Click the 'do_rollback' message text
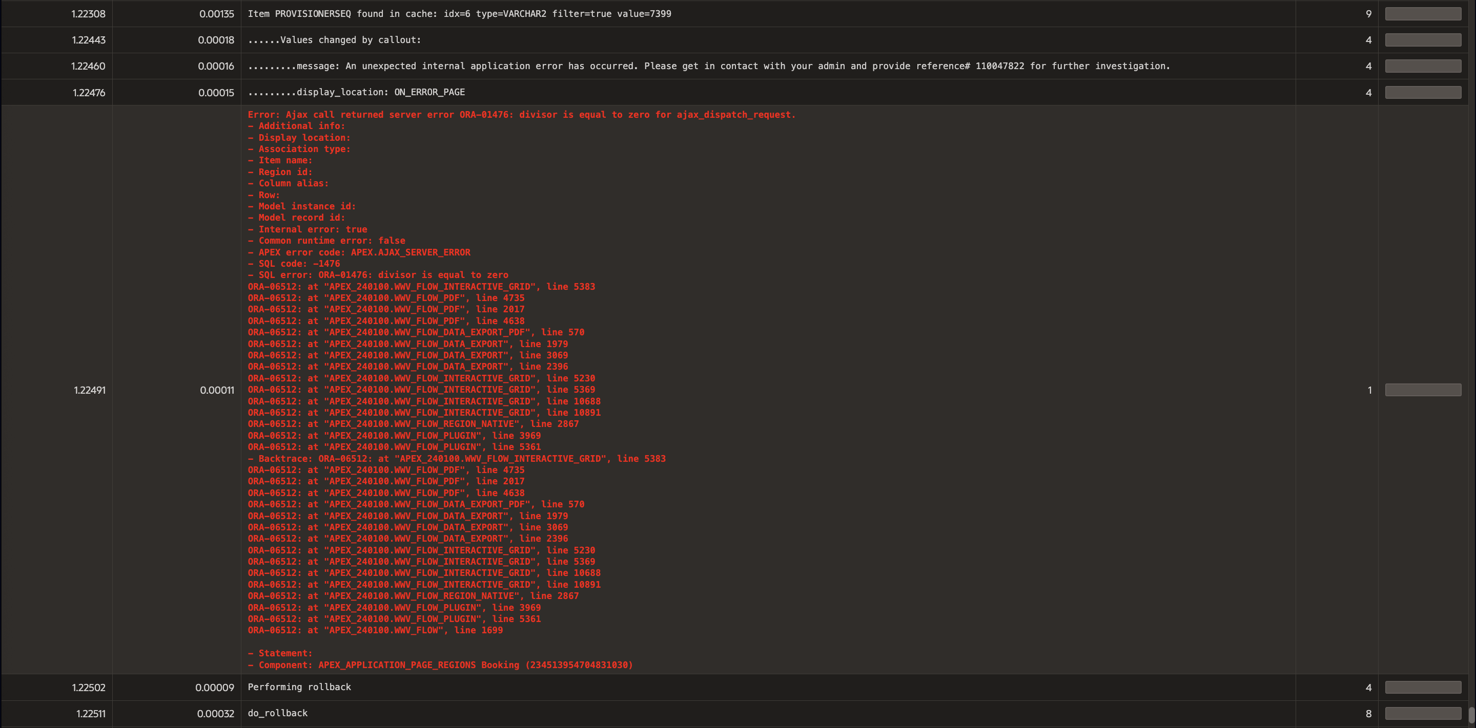 277,713
